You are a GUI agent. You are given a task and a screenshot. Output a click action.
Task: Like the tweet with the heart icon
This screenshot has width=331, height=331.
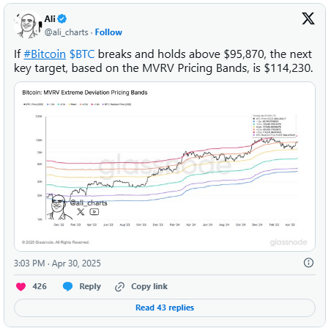pos(21,286)
